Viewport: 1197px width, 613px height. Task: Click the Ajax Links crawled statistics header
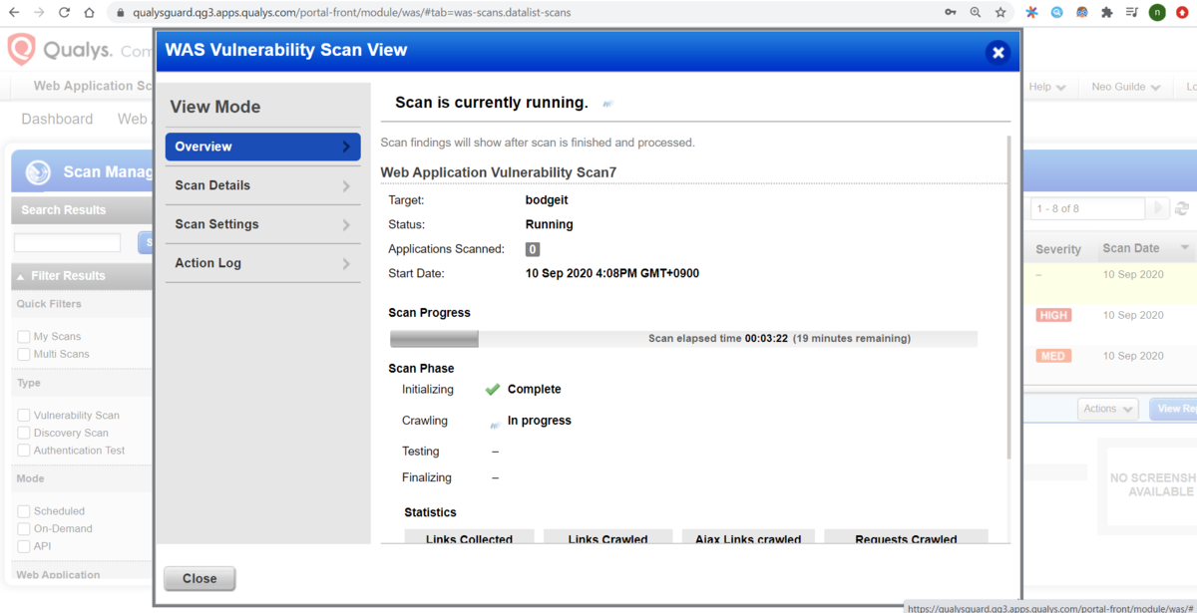click(748, 538)
